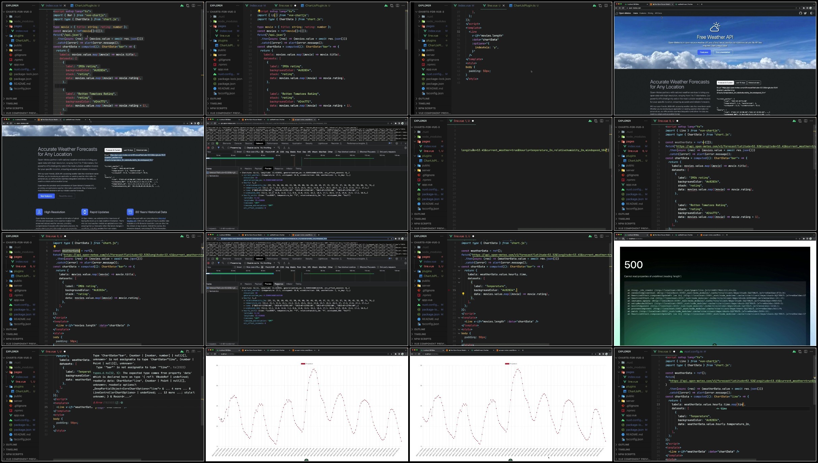Click the Twitter bird icon in Open-Meteo's navbar

point(805,13)
